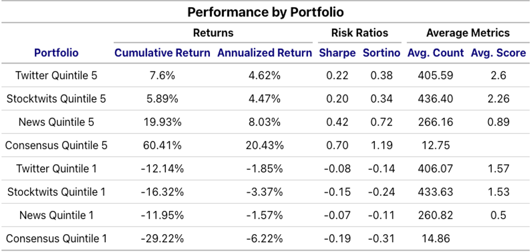Click the 60.41% cumulative return cell
Viewport: 531px width, 252px height.
pyautogui.click(x=162, y=145)
